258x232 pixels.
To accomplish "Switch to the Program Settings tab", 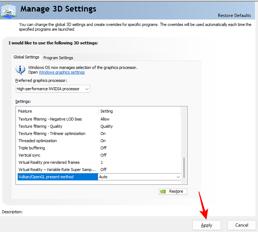I will pos(58,58).
